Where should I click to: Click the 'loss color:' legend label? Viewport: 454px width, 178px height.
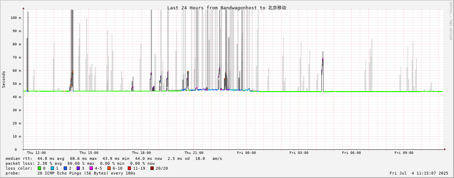click(19, 168)
